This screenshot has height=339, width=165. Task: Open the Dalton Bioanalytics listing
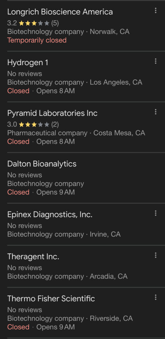[82, 178]
